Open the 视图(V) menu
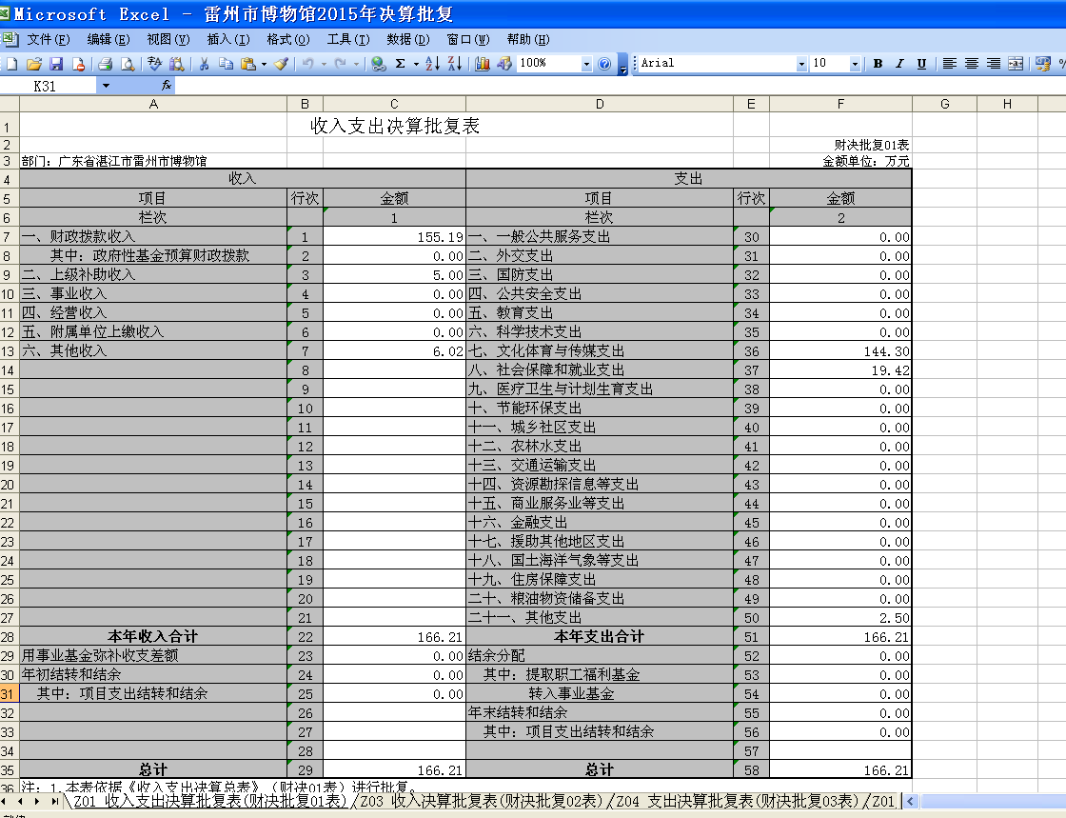The height and width of the screenshot is (818, 1066). [x=168, y=39]
